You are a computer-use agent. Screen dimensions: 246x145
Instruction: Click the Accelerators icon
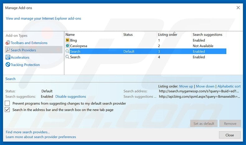point(8,57)
